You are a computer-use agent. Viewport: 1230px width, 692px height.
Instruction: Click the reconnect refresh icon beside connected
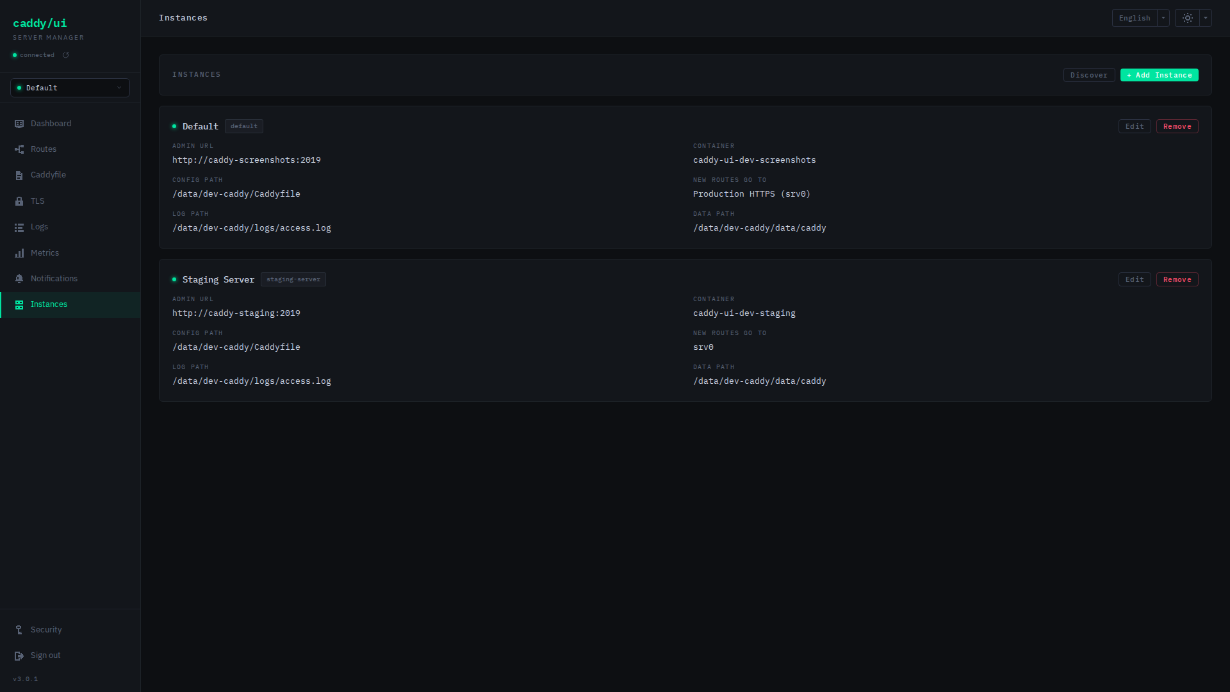(x=66, y=55)
